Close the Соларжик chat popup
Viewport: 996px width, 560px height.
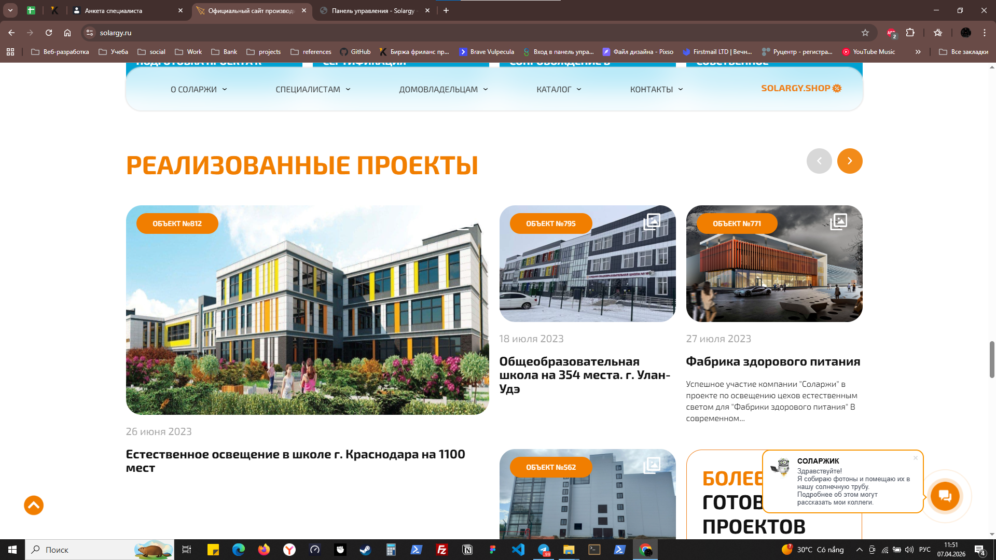916,458
